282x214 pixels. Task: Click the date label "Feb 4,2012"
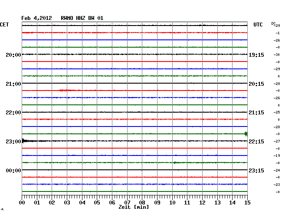tap(36, 18)
